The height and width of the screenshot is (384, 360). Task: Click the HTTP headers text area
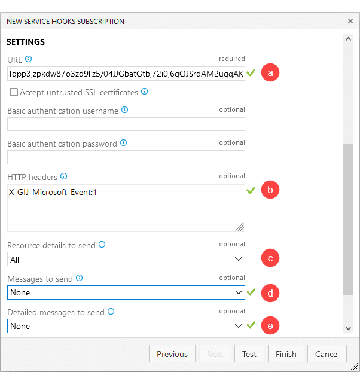[126, 208]
